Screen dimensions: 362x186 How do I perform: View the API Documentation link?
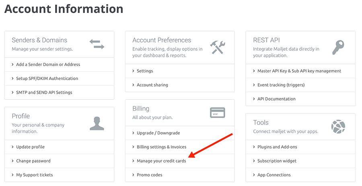coord(276,99)
